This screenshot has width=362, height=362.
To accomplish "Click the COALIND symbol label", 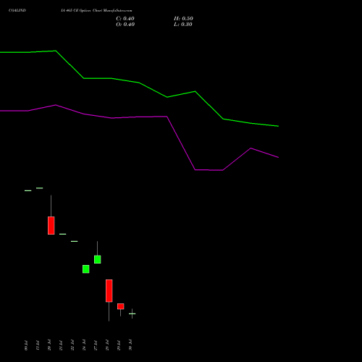I will [17, 10].
